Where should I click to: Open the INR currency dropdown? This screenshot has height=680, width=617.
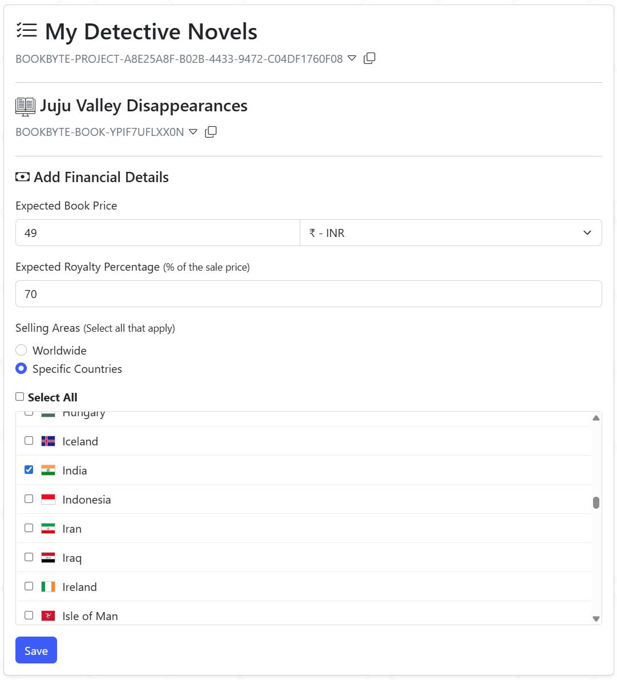(450, 233)
